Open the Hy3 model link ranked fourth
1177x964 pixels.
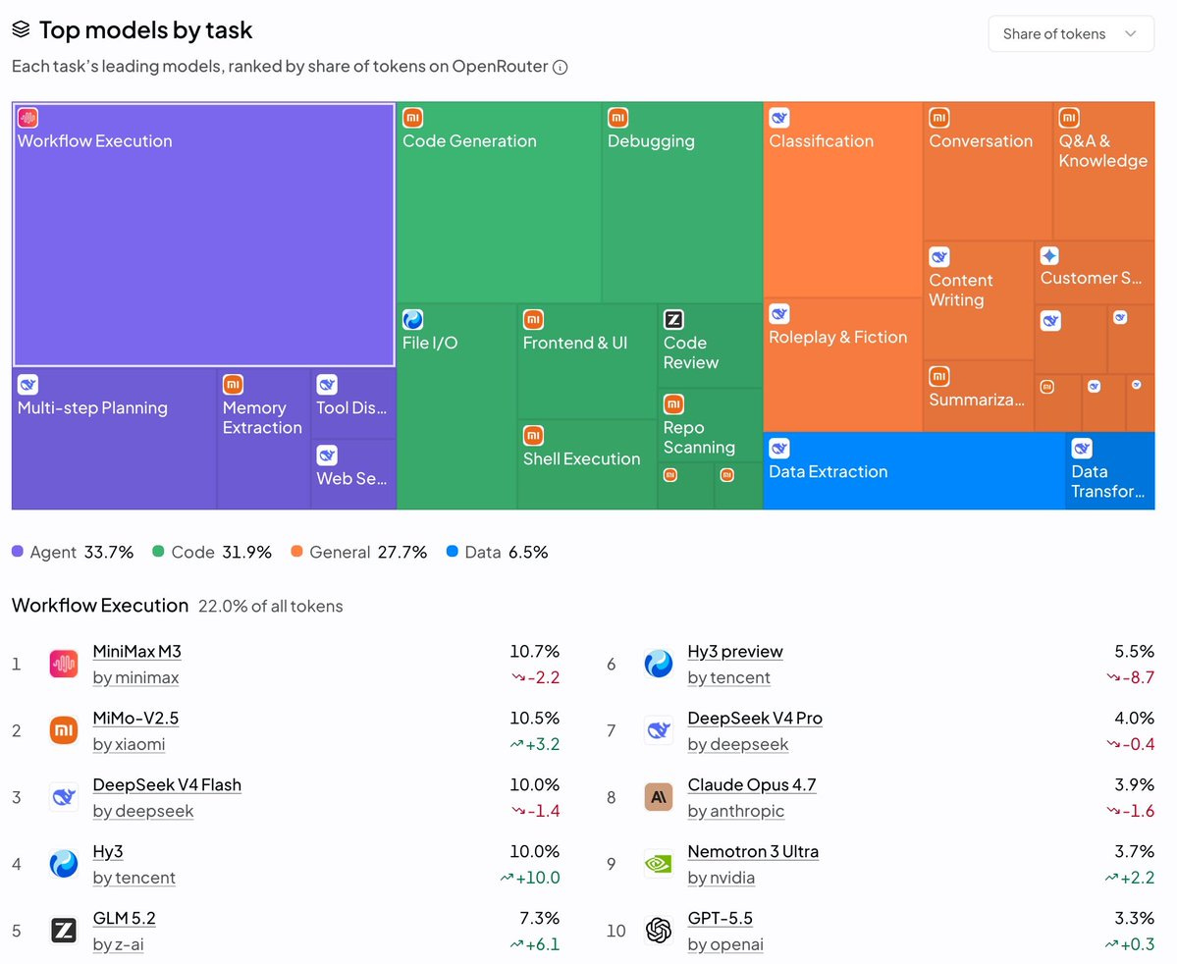tap(107, 852)
